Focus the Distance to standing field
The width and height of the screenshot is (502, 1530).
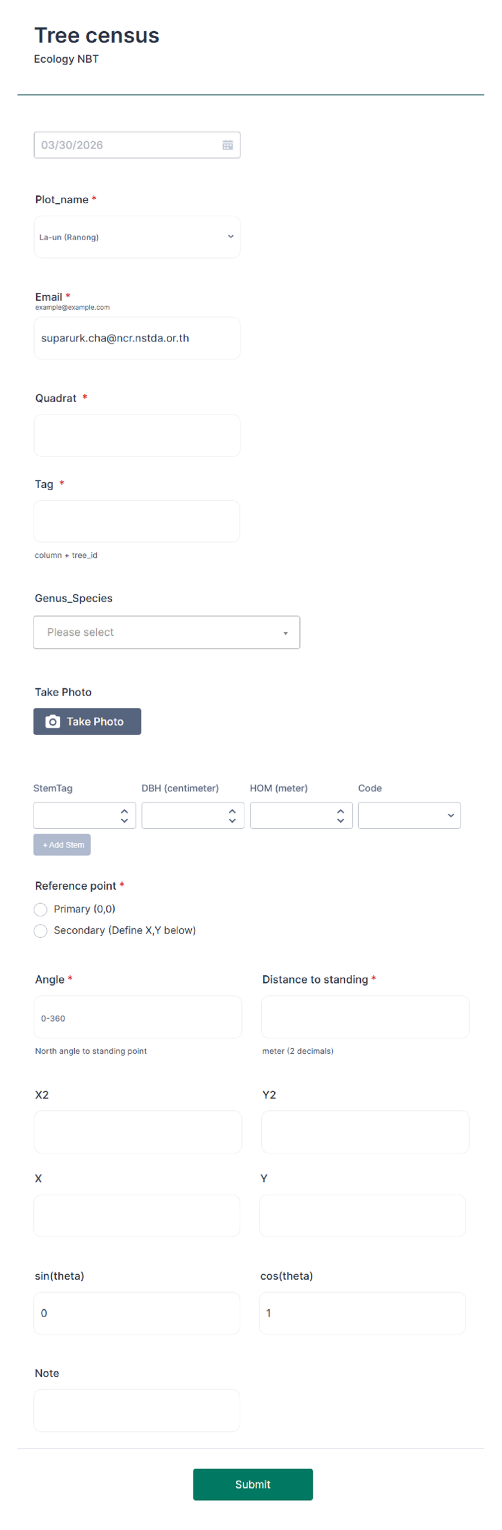(365, 1017)
